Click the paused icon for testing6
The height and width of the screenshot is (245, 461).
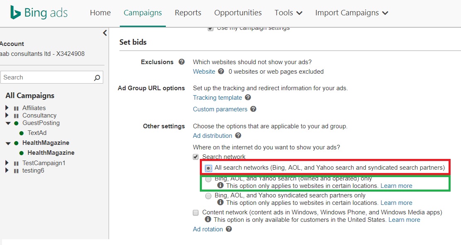[x=16, y=171]
